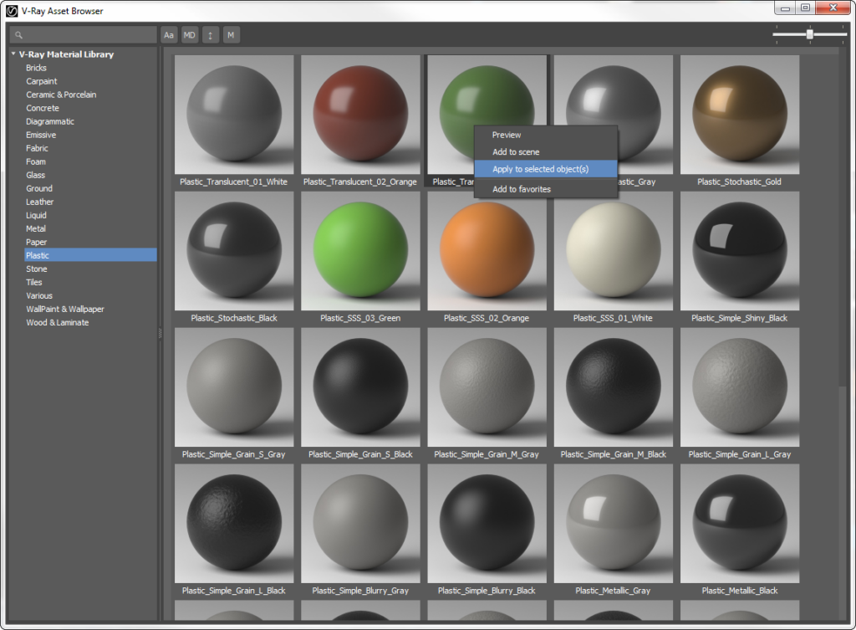The height and width of the screenshot is (630, 856).
Task: Select the Diagrammatic category
Action: (x=50, y=121)
